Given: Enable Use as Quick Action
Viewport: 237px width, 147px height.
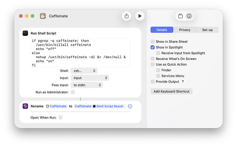Looking at the screenshot, I should tap(153, 64).
